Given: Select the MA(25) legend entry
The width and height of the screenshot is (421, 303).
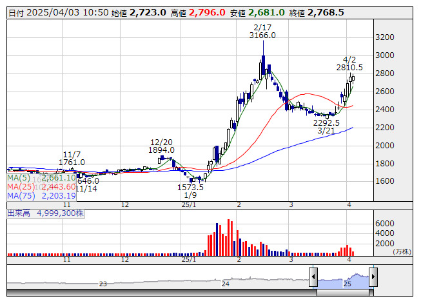Looking at the screenshot, I should point(41,187).
